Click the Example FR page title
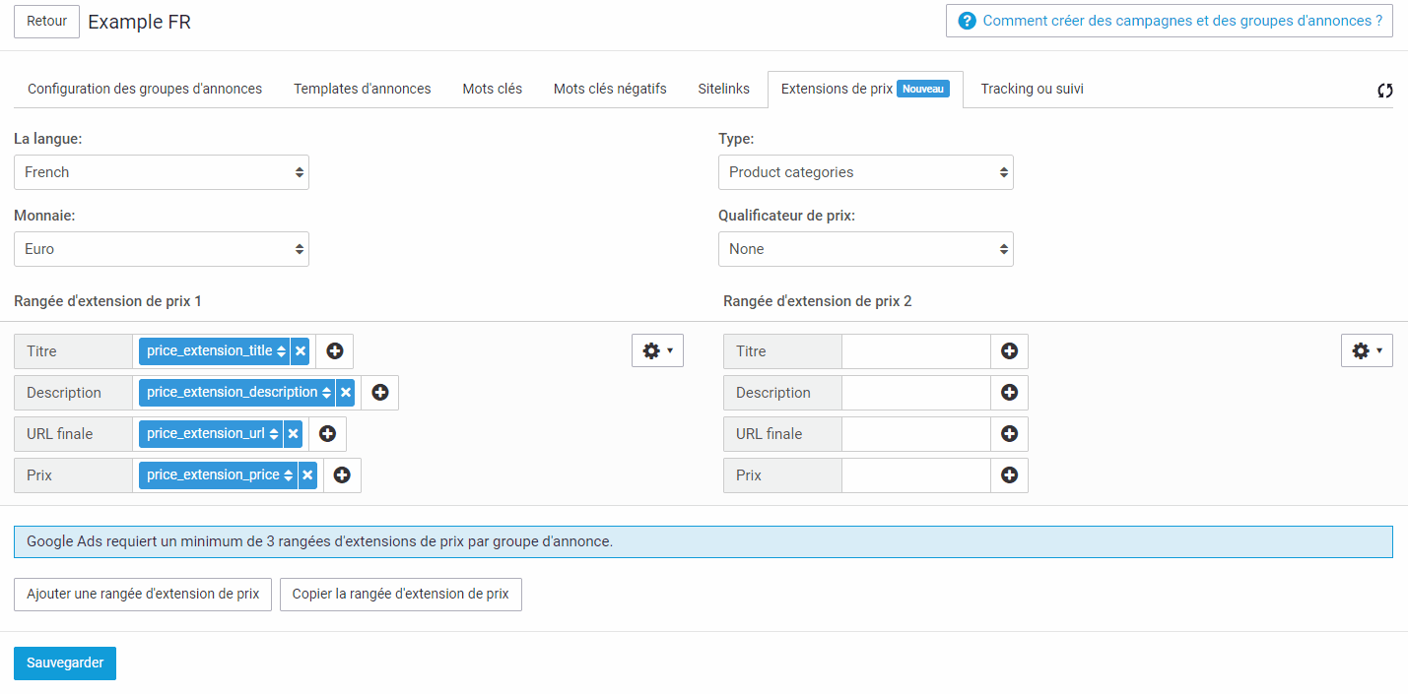The image size is (1408, 694). 140,22
